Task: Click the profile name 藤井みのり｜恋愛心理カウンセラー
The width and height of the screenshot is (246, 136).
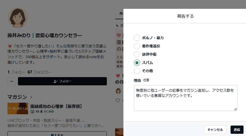Action: pos(45,36)
